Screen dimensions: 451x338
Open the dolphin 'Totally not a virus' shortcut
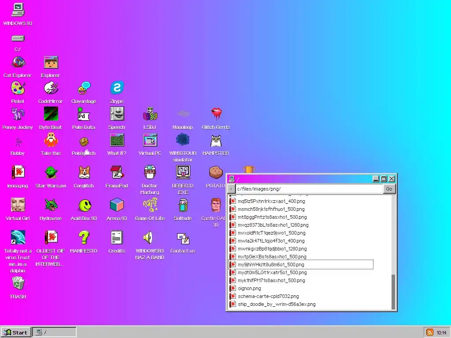tap(18, 237)
